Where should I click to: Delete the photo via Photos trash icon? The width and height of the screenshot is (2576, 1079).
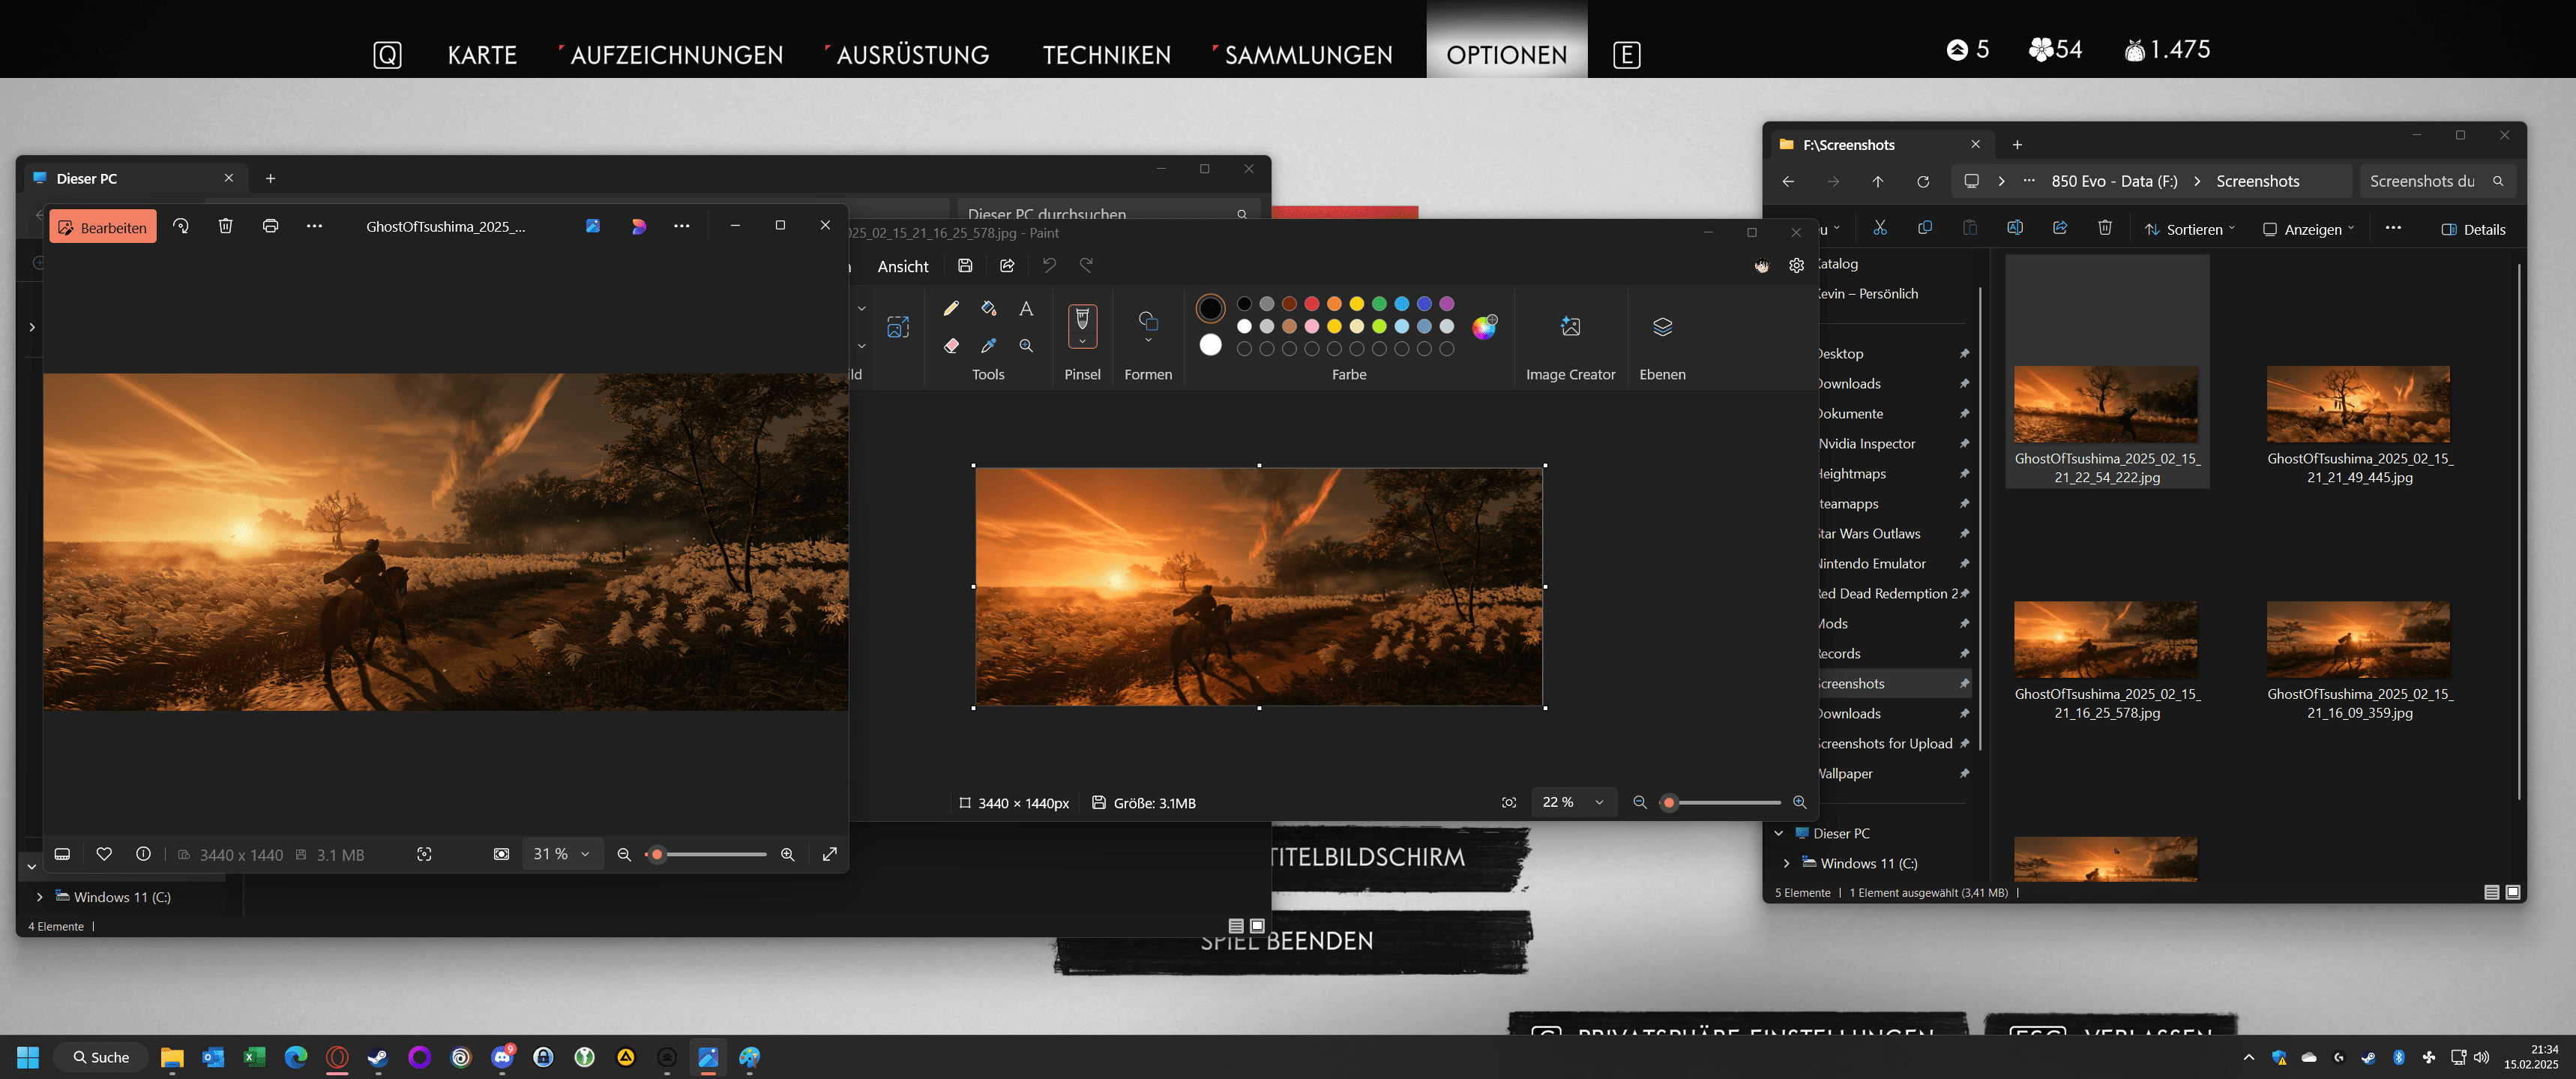[x=226, y=226]
